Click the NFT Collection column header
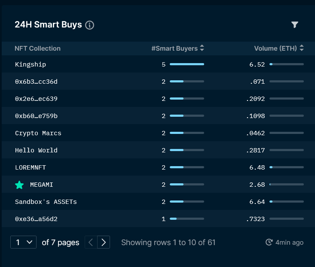This screenshot has height=267, width=315. 37,49
